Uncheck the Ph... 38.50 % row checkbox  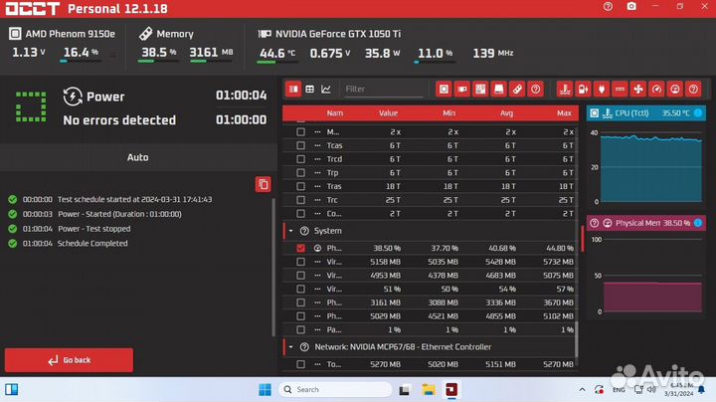(x=300, y=248)
